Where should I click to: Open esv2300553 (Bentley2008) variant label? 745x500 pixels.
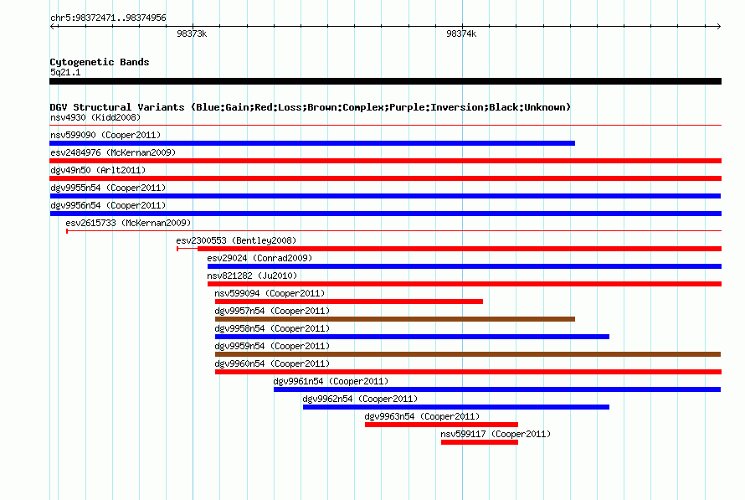point(236,240)
